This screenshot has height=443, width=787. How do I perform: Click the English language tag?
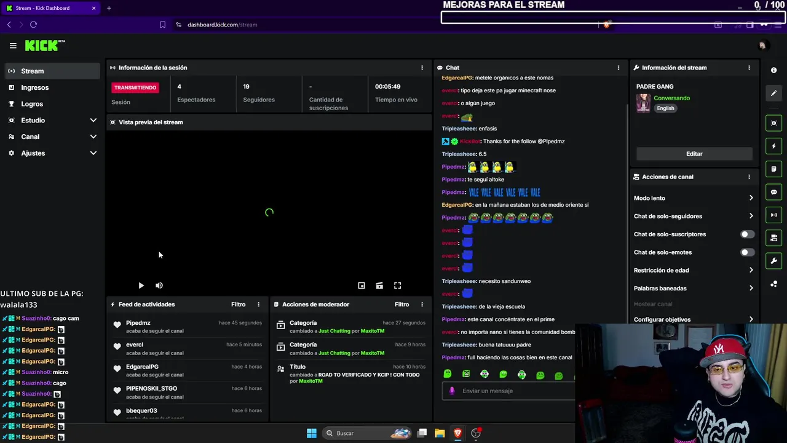(665, 108)
